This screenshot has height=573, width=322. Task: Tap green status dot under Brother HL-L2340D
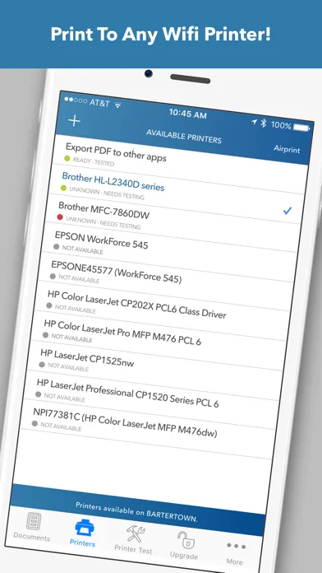[63, 188]
